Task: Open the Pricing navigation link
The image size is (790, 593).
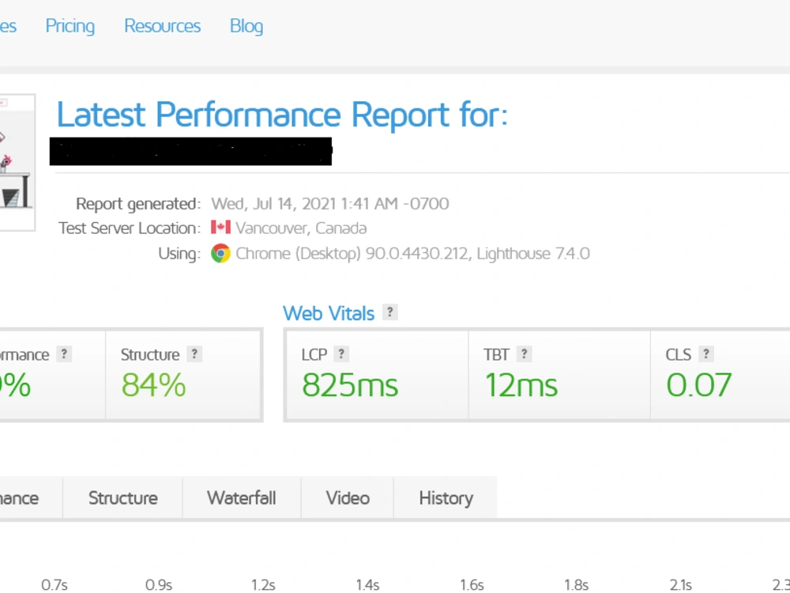Action: [70, 26]
